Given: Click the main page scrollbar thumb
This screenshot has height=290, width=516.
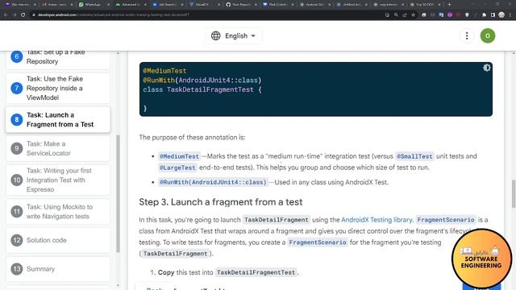Looking at the screenshot, I should point(514,194).
